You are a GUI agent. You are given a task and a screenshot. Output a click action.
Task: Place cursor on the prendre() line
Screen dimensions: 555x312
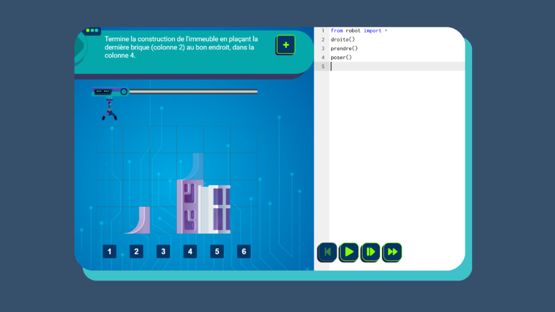tap(344, 48)
